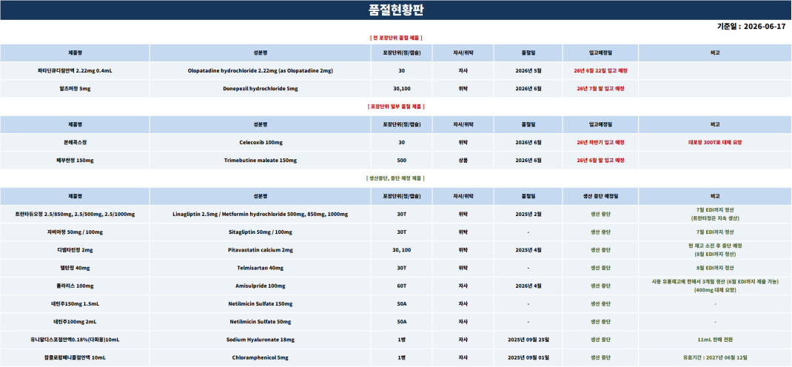This screenshot has height=367, width=792.
Task: Click the Sitagliptin 50mg / 100mg cell
Action: click(260, 232)
